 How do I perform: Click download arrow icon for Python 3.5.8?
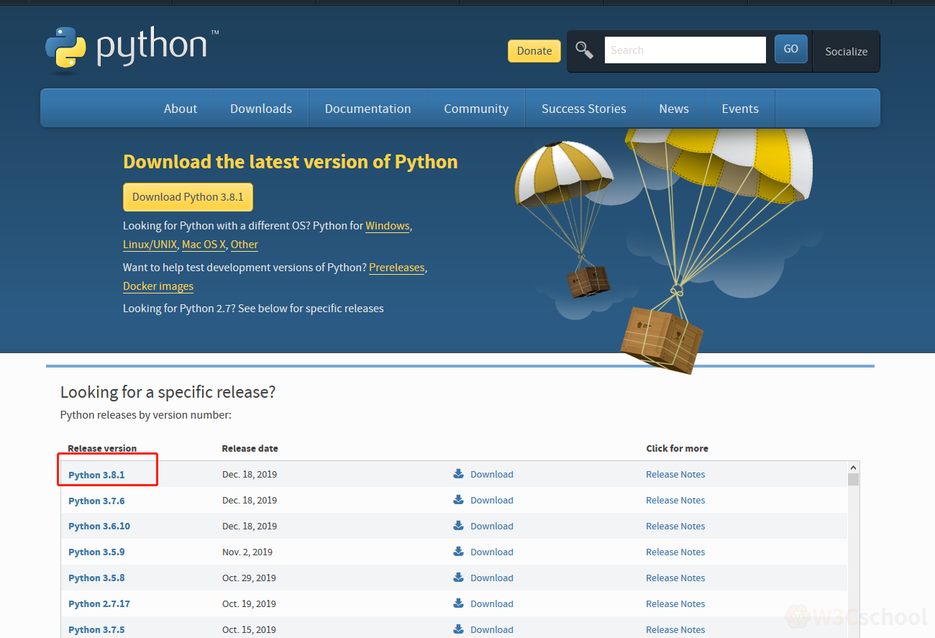pos(458,578)
